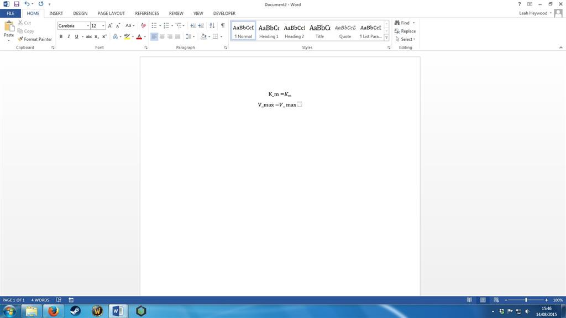Switch to the INSERT ribbon tab

(x=56, y=13)
